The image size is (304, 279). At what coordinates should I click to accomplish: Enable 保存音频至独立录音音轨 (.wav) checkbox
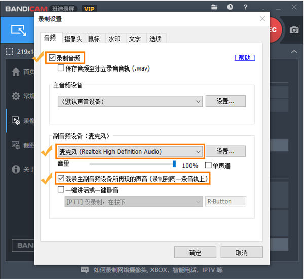(61, 68)
